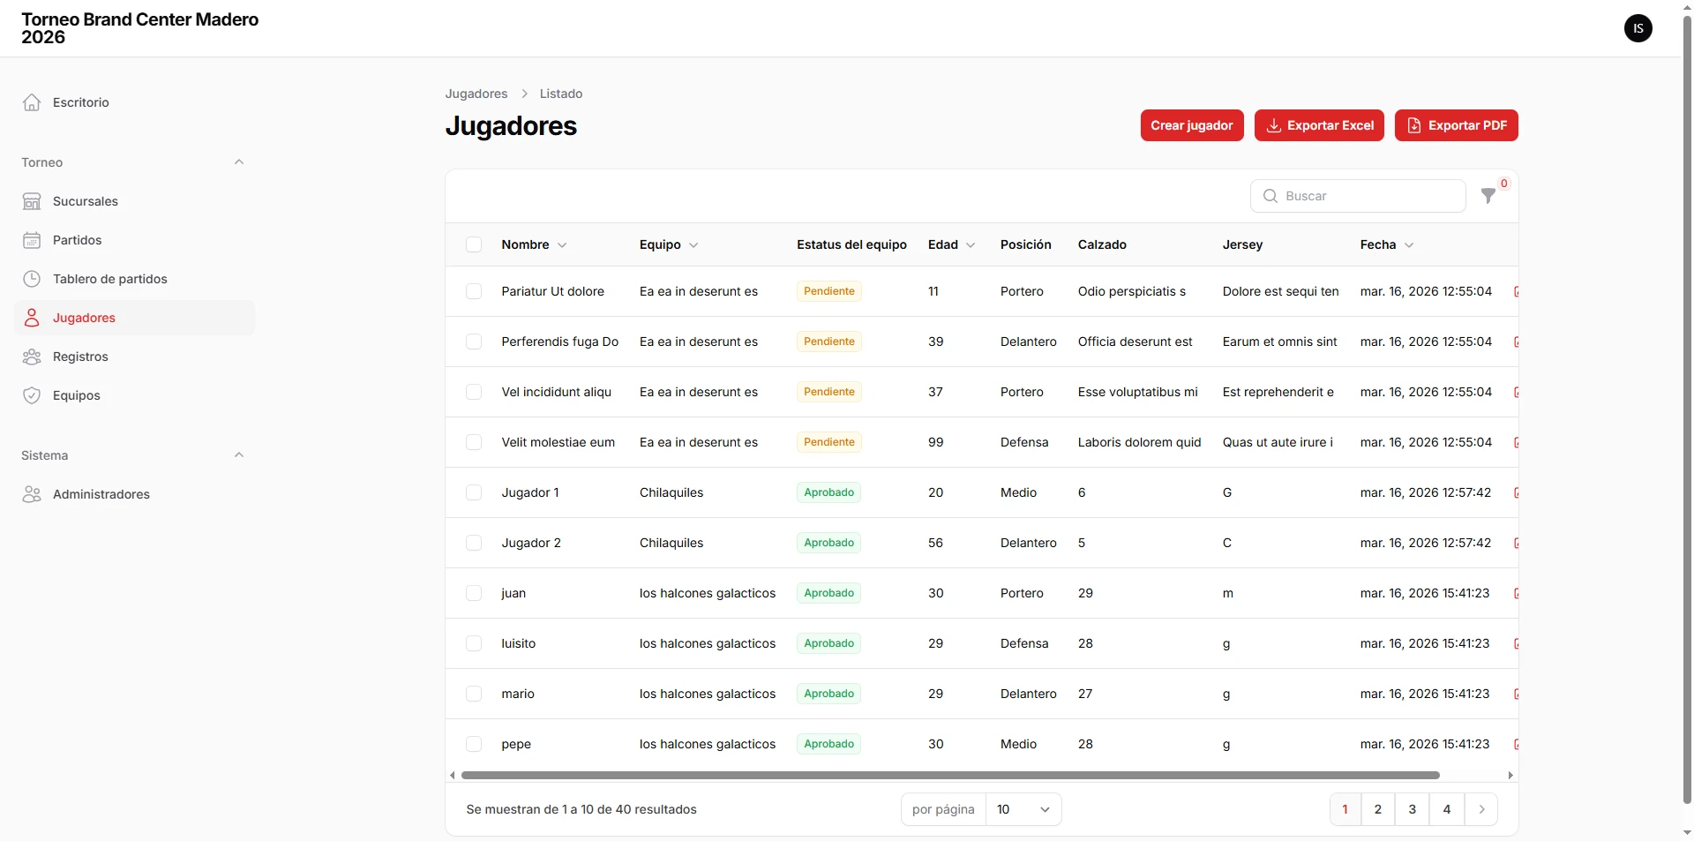Check the Perferendis fuga Do row checkbox
1694x841 pixels.
click(474, 342)
